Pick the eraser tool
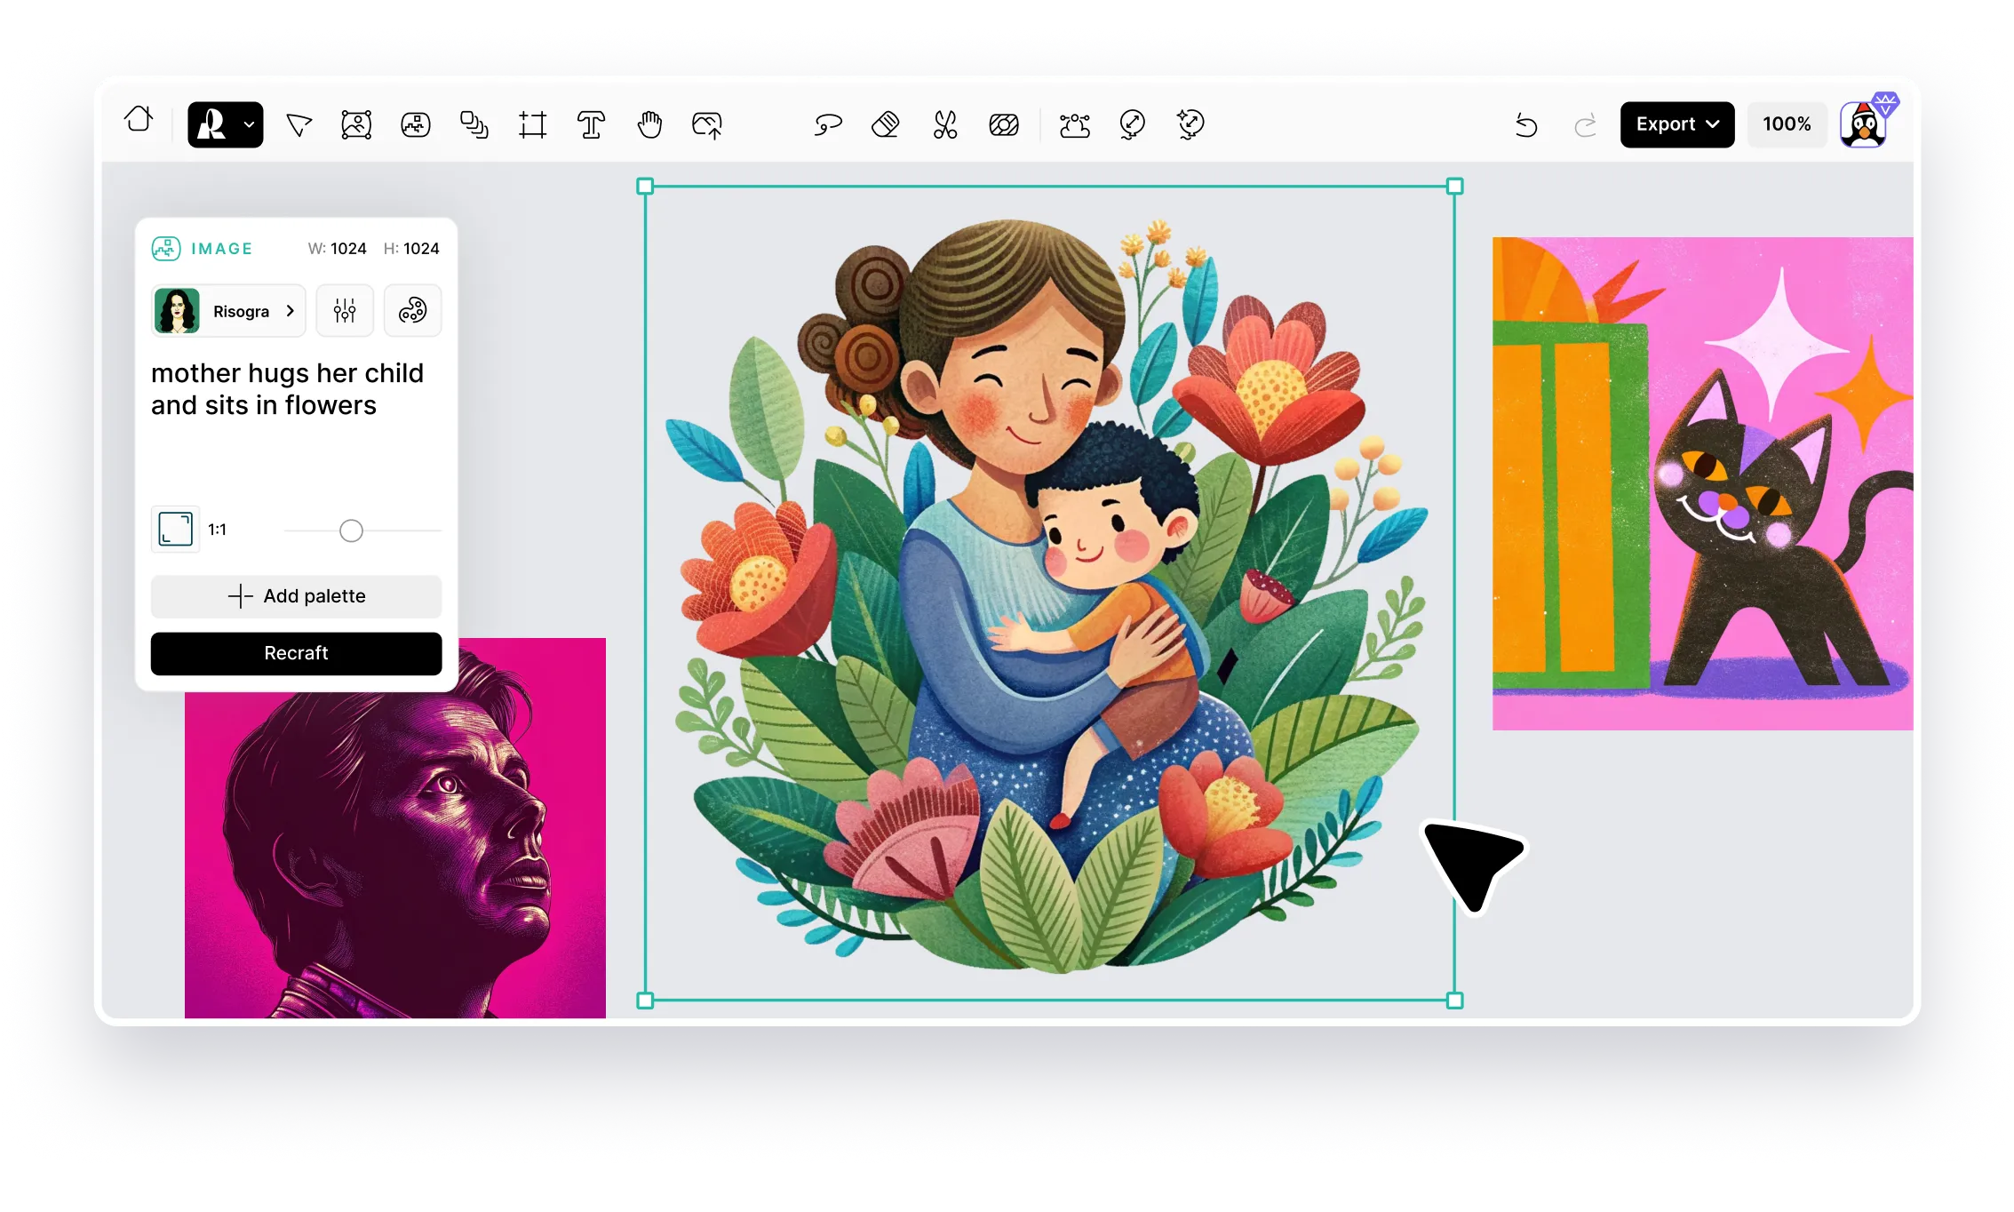This screenshot has height=1212, width=2014. (886, 125)
